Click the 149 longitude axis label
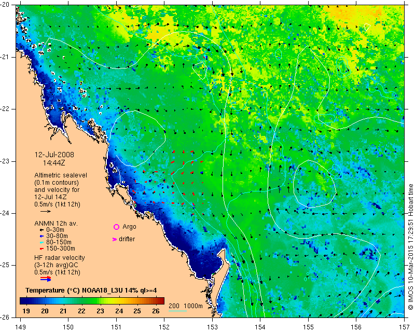The width and height of the screenshot is (415, 332). 20,327
